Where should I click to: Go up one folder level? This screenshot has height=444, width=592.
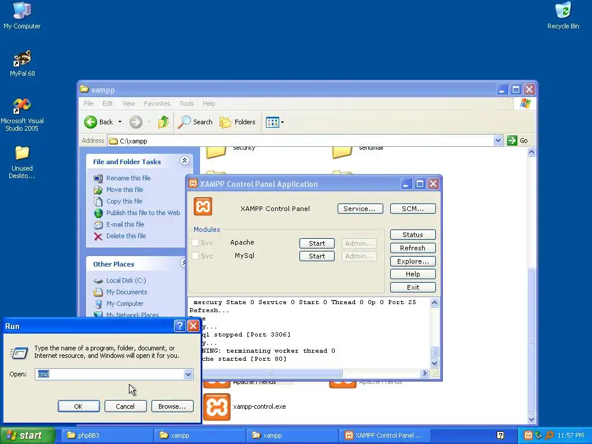click(x=163, y=122)
